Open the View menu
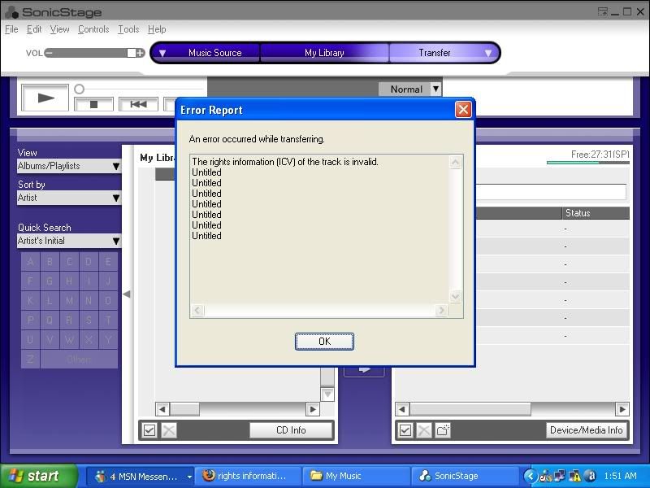Viewport: 650px width, 488px height. pos(59,29)
